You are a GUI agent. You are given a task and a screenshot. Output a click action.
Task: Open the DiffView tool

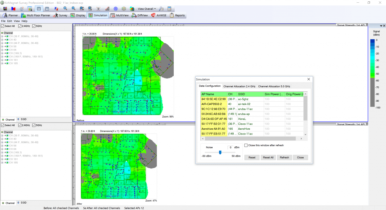coord(140,15)
